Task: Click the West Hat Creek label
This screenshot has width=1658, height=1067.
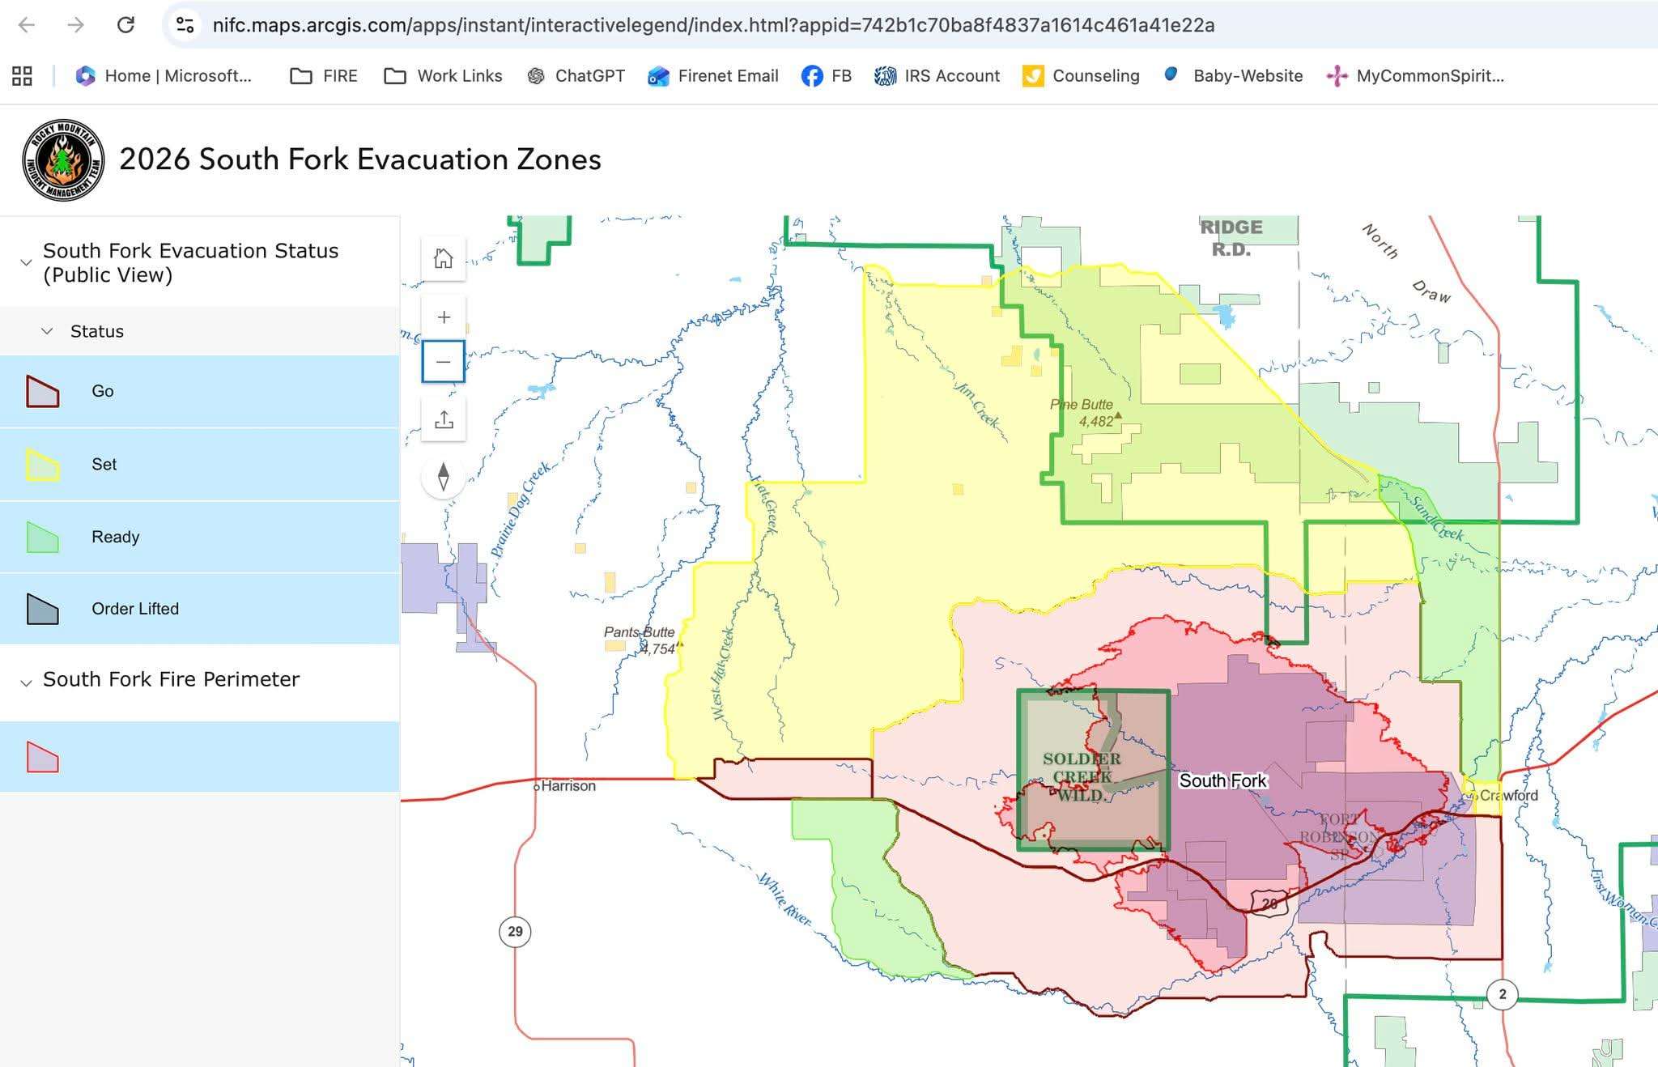Action: point(722,674)
